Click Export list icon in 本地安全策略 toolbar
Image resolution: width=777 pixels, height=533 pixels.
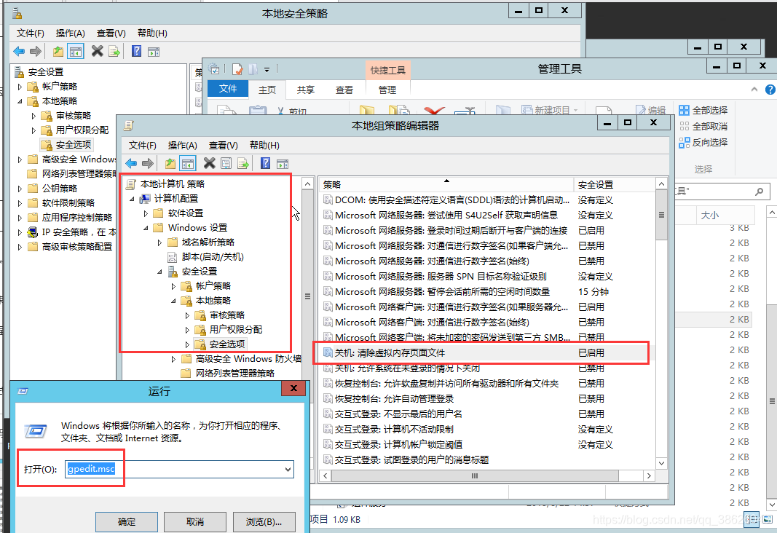tap(114, 51)
